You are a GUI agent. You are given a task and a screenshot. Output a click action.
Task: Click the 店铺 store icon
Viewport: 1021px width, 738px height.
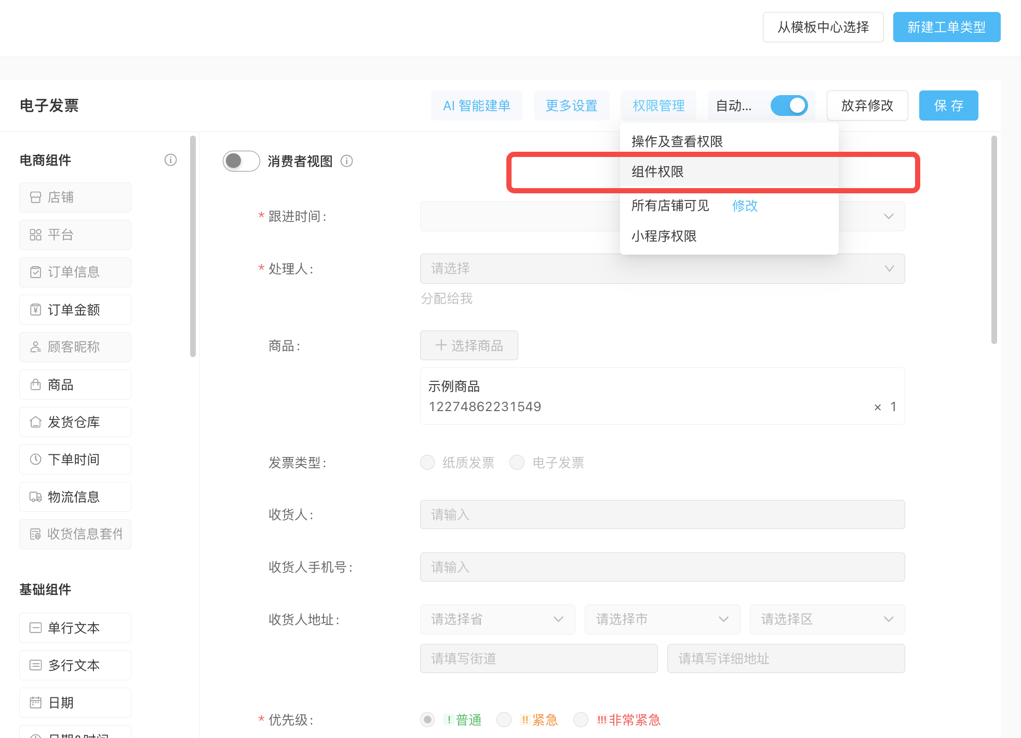35,197
